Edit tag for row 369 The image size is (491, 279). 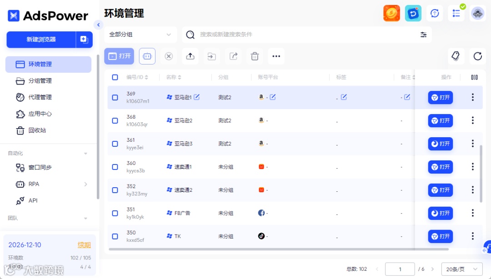(344, 97)
